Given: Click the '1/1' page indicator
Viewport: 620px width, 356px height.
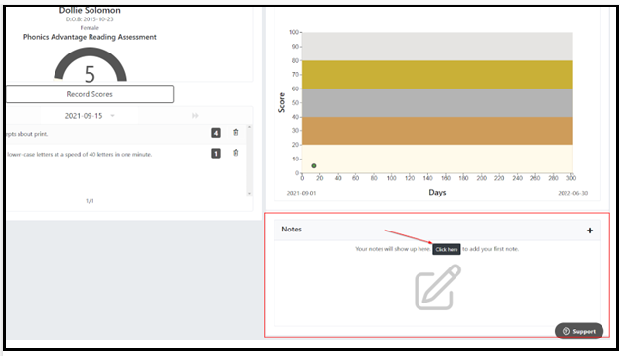Looking at the screenshot, I should 90,201.
